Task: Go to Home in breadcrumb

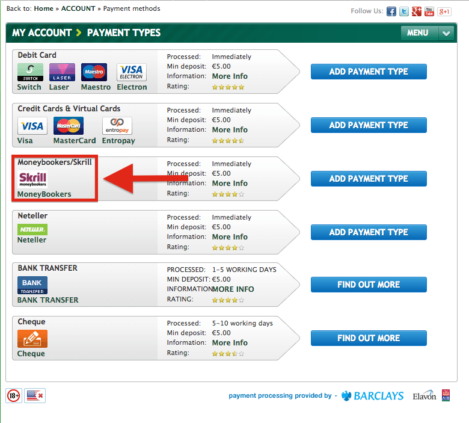Action: coord(44,8)
